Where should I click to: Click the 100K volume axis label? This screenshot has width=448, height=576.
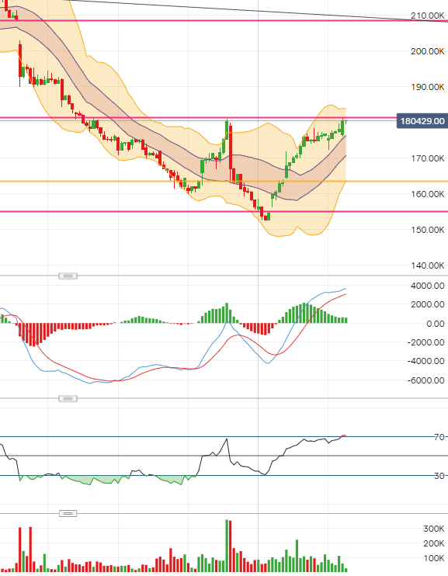coord(434,558)
